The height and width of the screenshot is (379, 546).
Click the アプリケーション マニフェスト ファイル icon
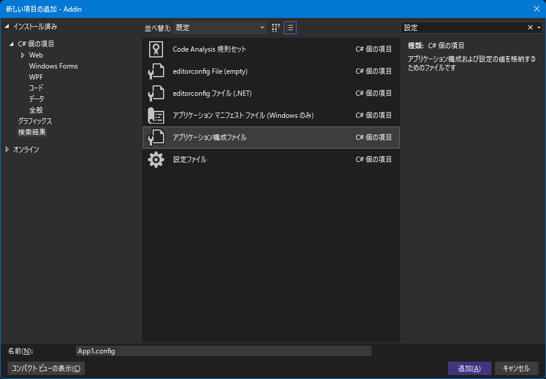(156, 115)
